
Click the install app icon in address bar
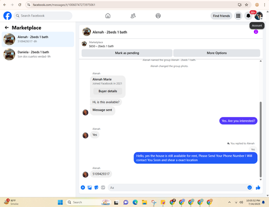click(239, 5)
